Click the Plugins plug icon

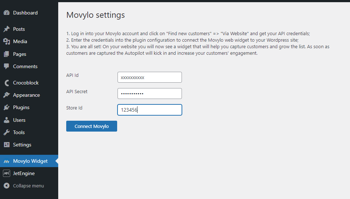click(x=7, y=107)
